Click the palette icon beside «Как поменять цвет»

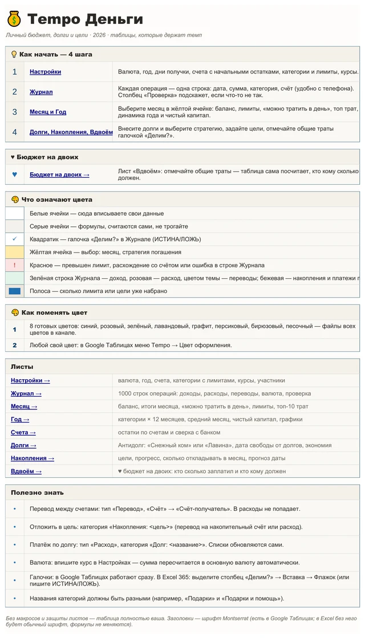pos(15,312)
